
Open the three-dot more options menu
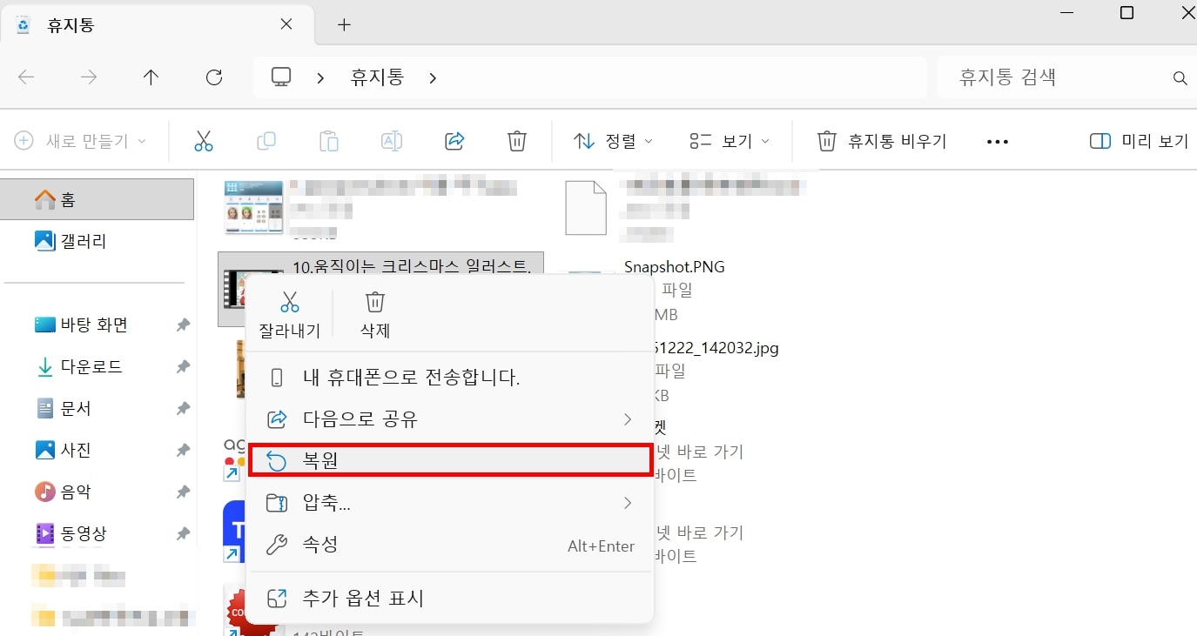[998, 142]
